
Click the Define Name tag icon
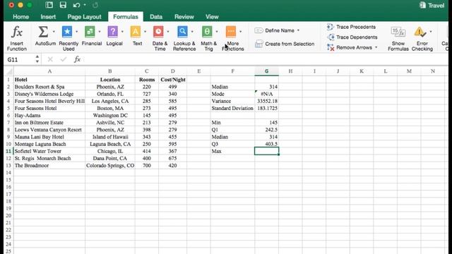pos(258,30)
